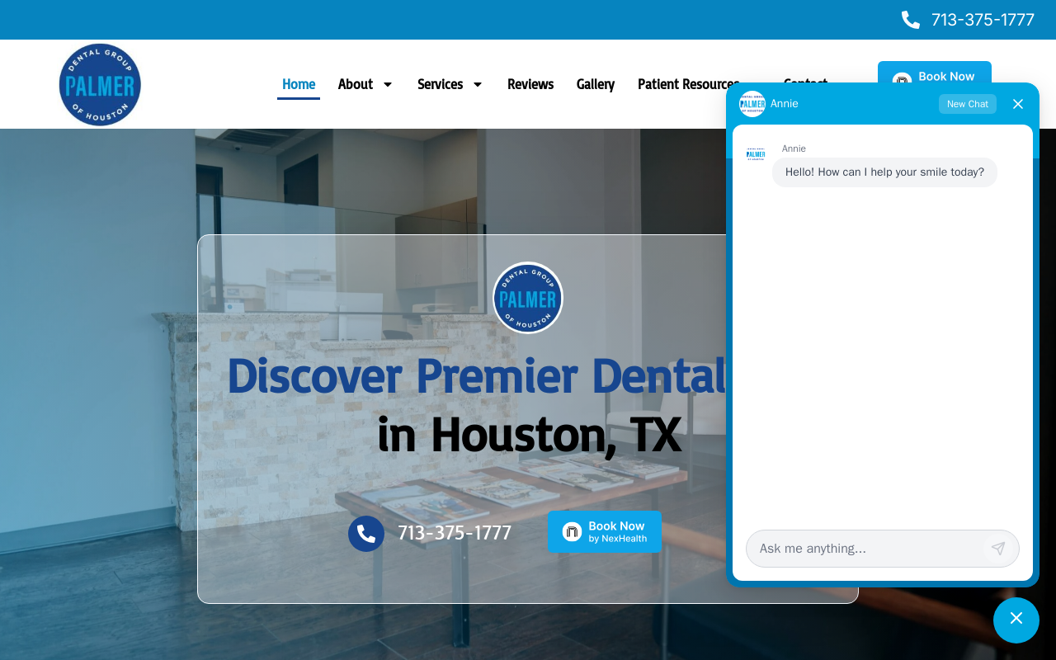Open the About menu item
The image size is (1056, 660).
(356, 84)
